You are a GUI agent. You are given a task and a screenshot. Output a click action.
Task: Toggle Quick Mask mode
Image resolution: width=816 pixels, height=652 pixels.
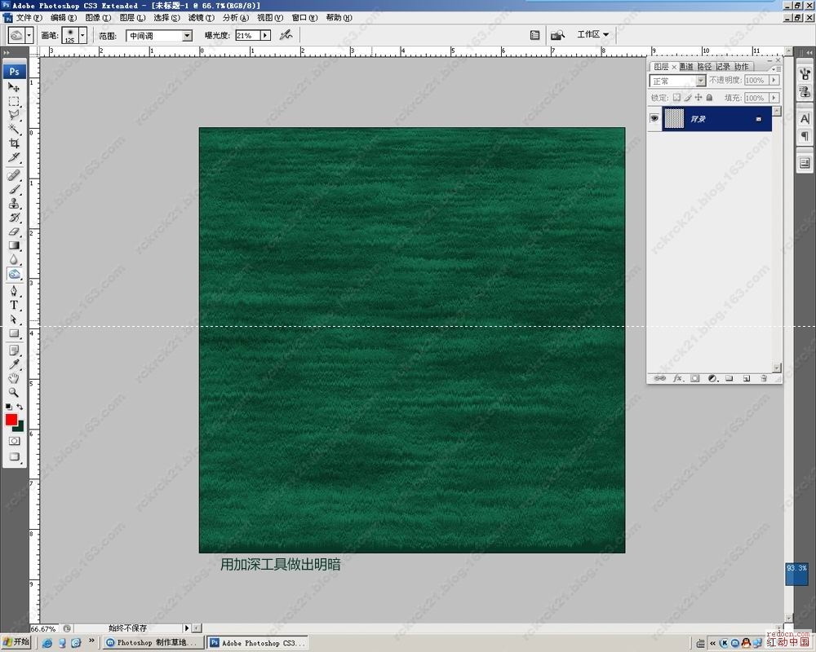pos(14,441)
